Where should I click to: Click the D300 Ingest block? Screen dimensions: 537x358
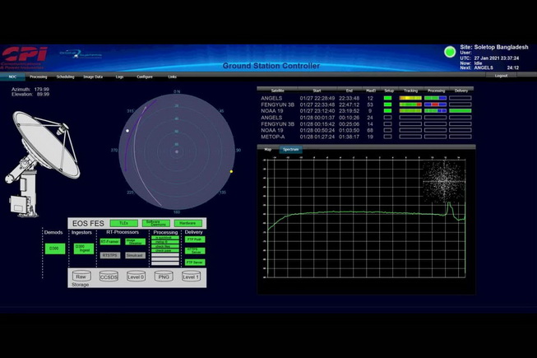point(84,249)
